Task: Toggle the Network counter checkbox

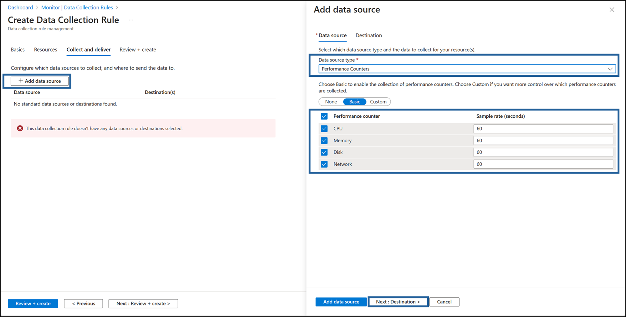Action: (x=324, y=164)
